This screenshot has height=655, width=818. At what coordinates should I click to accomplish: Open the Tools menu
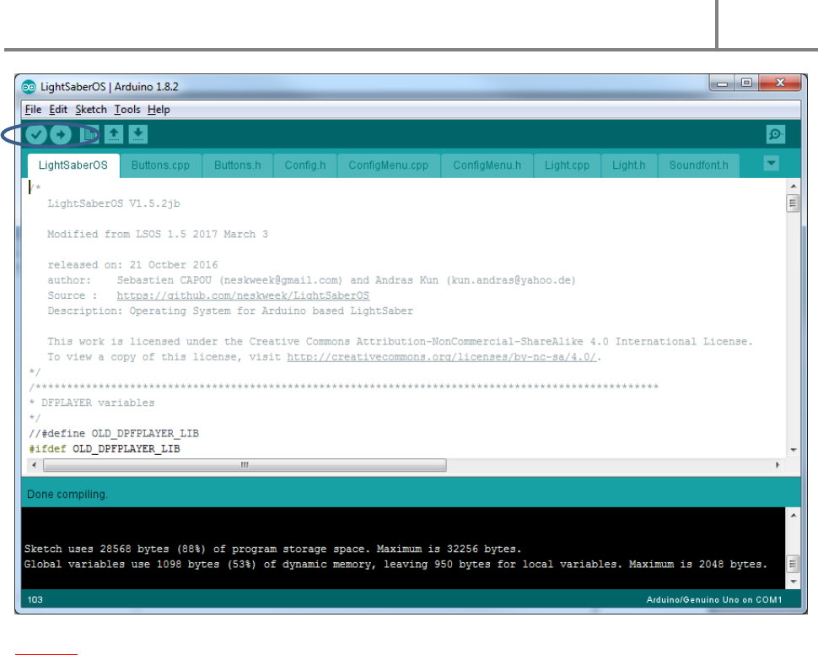(x=127, y=110)
